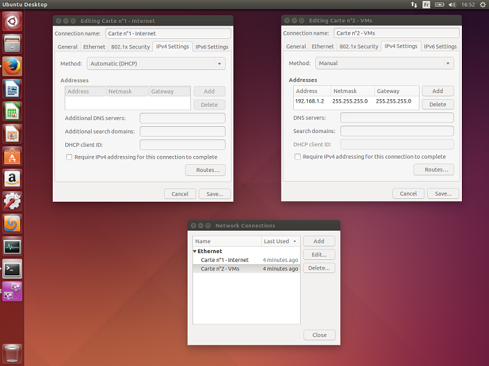Click Edit… in Network Connections
489x366 pixels.
(x=319, y=254)
